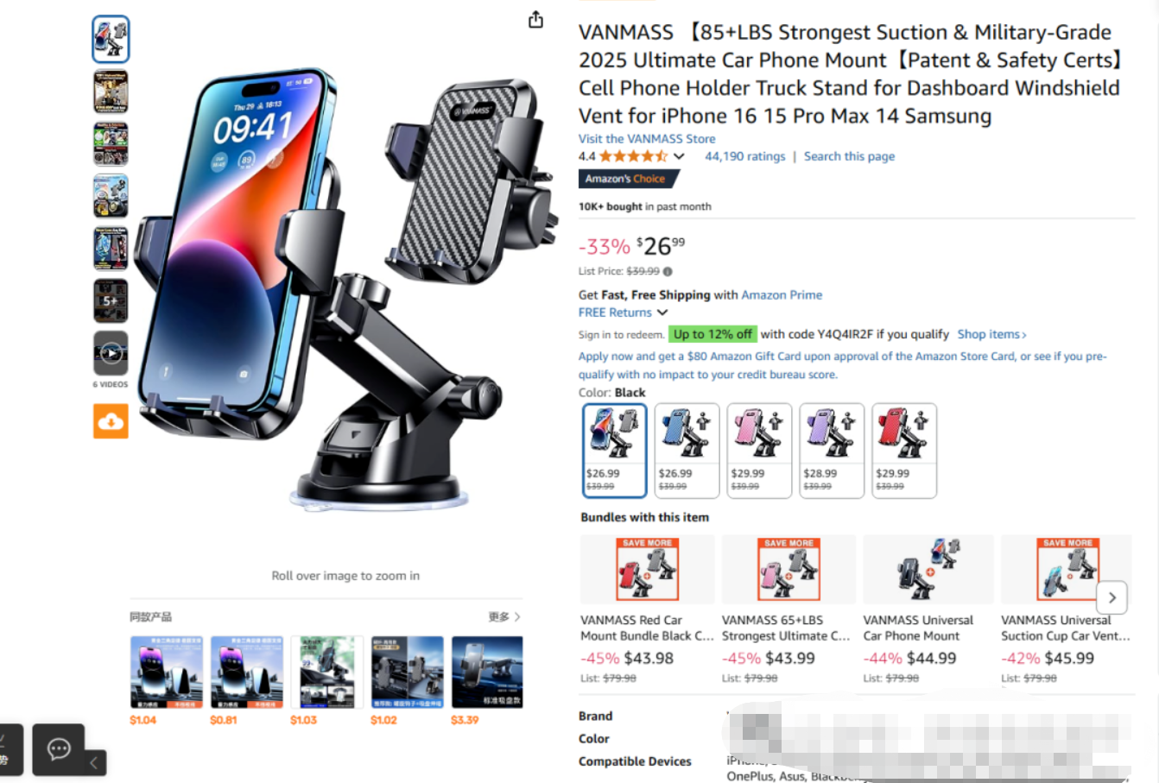1159x783 pixels.
Task: Select the 5+ product thumbnail image
Action: tap(111, 301)
